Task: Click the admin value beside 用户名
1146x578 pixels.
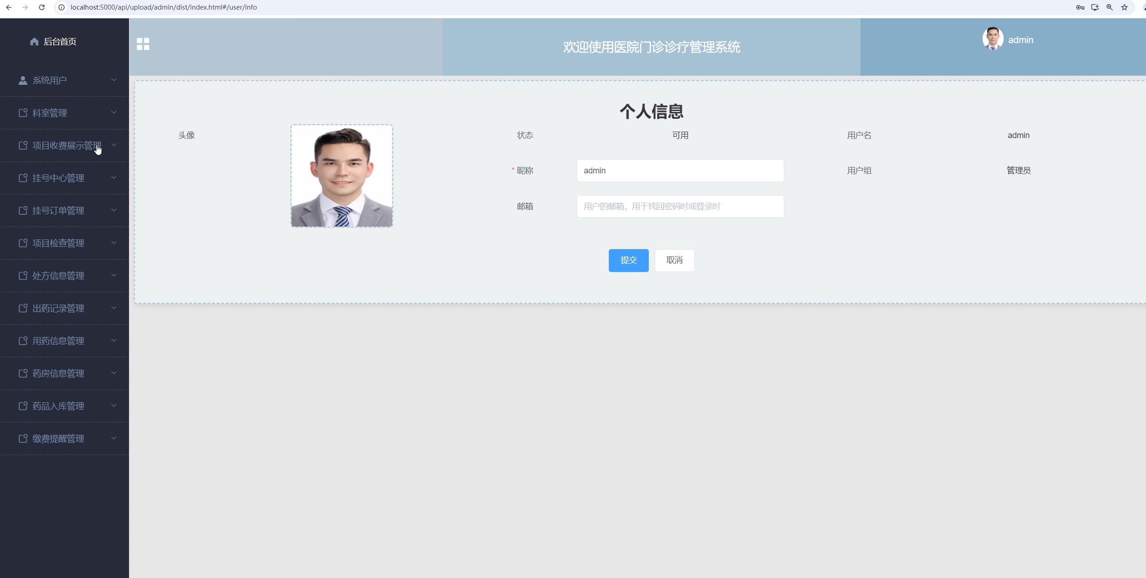Action: pos(1018,135)
